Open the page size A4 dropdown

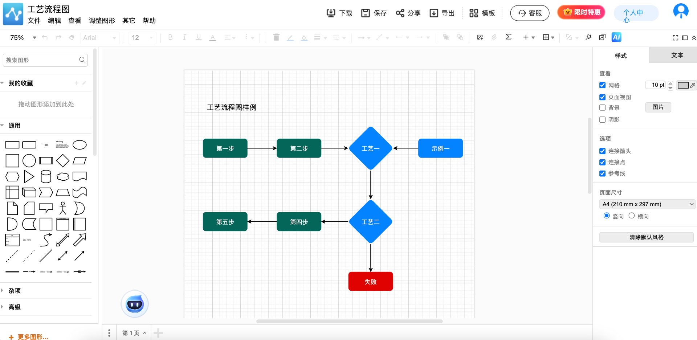tap(647, 204)
